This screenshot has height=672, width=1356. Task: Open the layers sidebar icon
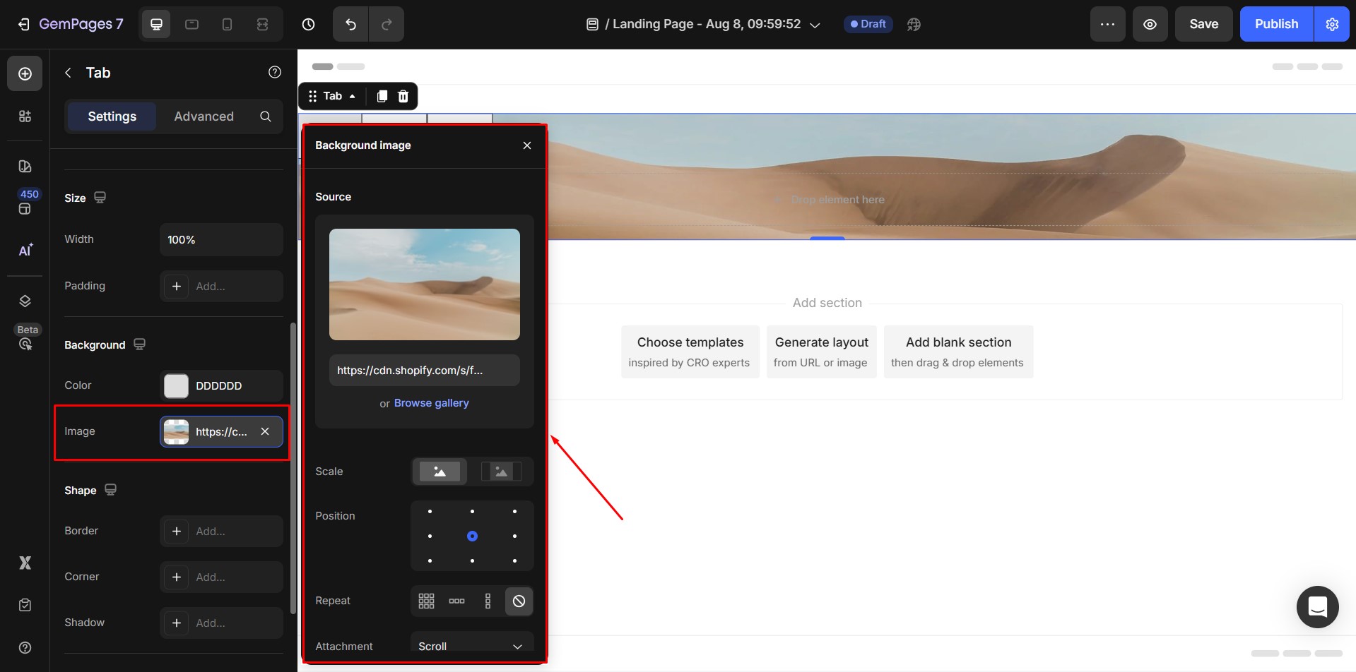click(x=25, y=301)
